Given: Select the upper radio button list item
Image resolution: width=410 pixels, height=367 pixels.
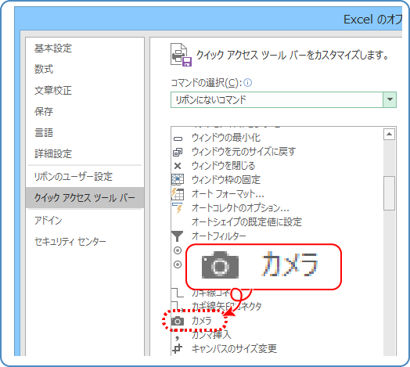Looking at the screenshot, I should pyautogui.click(x=178, y=250).
